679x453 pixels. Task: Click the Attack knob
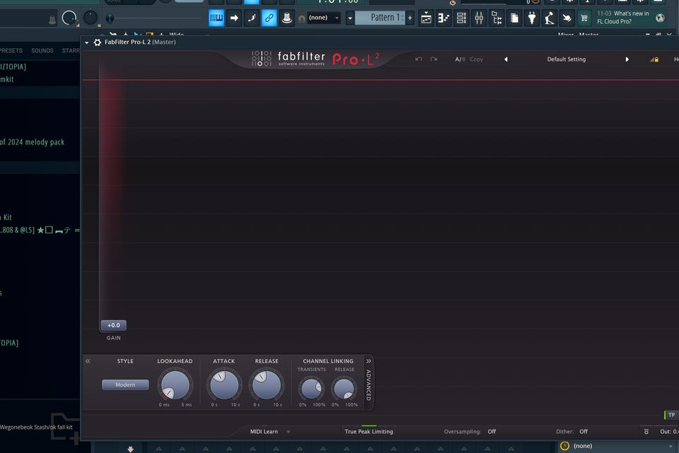(x=224, y=384)
